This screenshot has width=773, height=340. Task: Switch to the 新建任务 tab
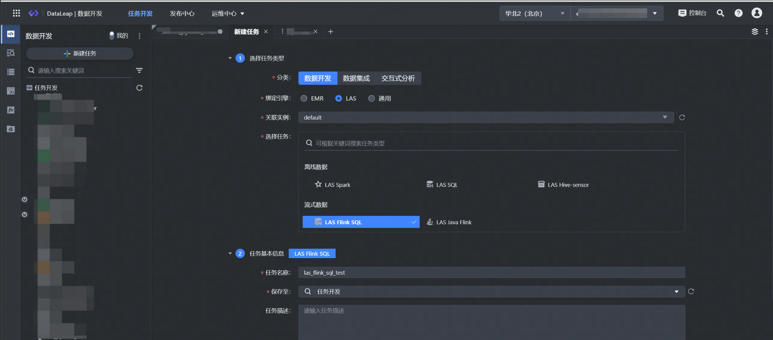point(246,32)
